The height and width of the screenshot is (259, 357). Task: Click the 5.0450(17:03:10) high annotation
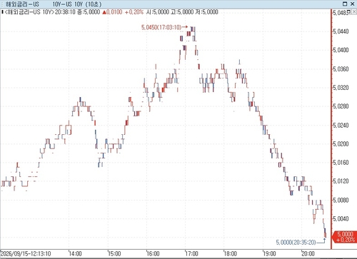point(161,27)
